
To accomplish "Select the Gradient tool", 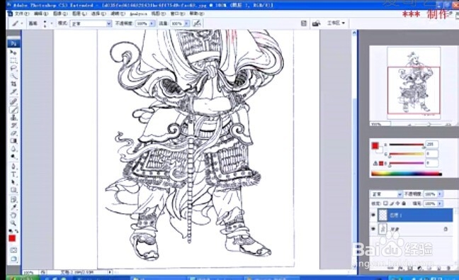I will (13, 141).
